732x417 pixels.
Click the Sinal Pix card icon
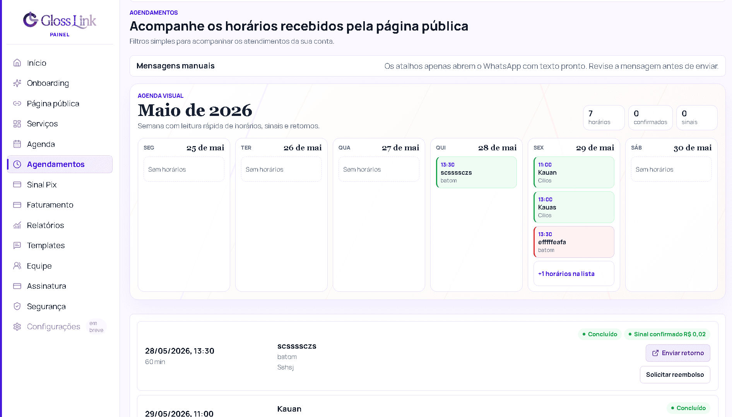point(17,185)
